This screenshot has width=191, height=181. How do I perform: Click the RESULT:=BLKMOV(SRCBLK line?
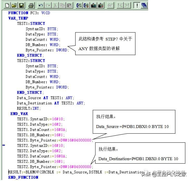coord(76,172)
